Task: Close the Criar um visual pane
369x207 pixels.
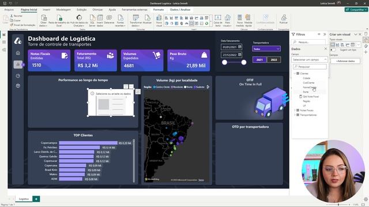Action: [360, 34]
